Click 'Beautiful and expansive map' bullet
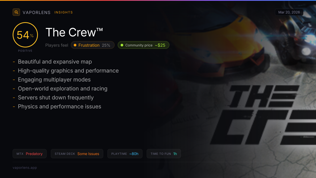This screenshot has height=178, width=316. [55, 62]
